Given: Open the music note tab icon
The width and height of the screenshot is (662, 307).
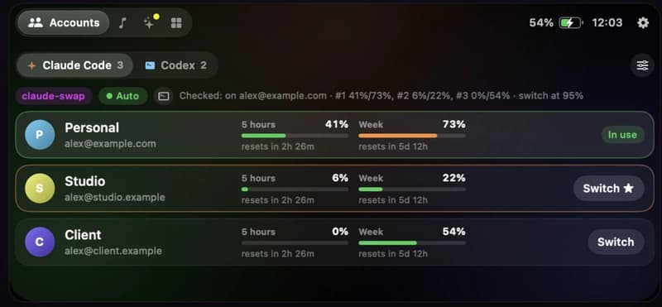Looking at the screenshot, I should (122, 23).
